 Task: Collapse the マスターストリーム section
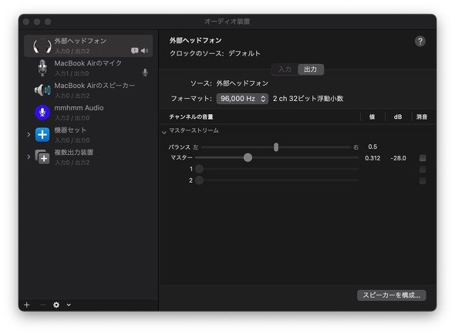tap(164, 132)
